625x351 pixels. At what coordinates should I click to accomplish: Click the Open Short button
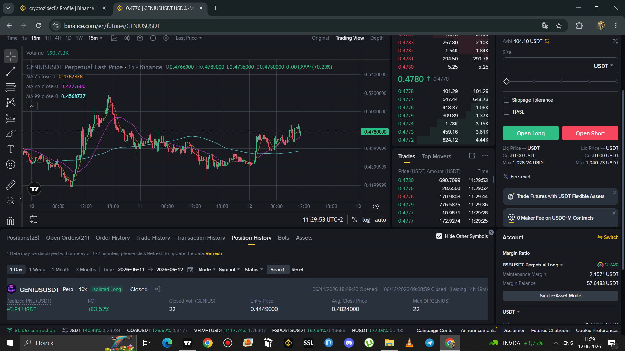590,133
